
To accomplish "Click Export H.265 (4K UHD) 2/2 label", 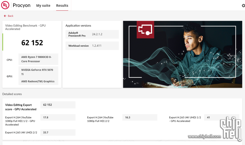I will point(21,133).
